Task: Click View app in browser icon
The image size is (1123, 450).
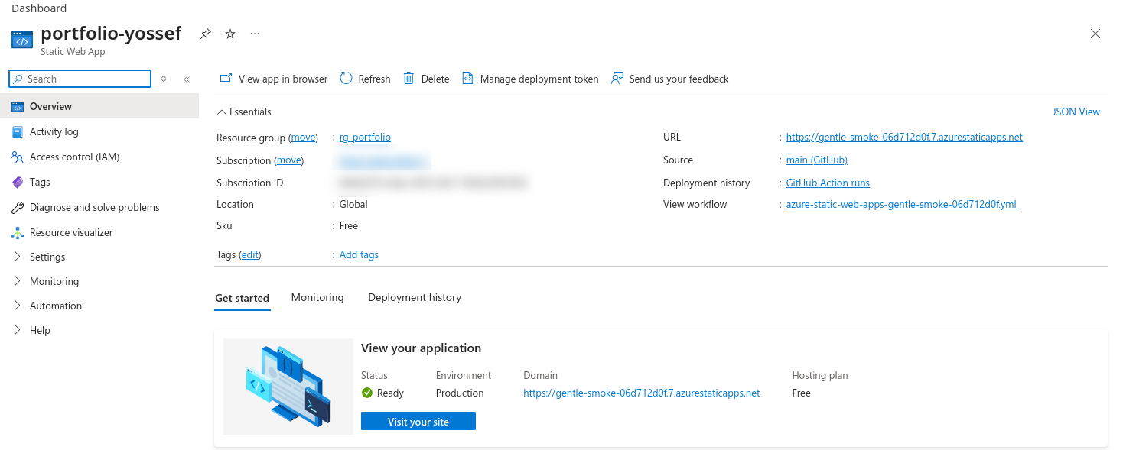Action: click(226, 78)
